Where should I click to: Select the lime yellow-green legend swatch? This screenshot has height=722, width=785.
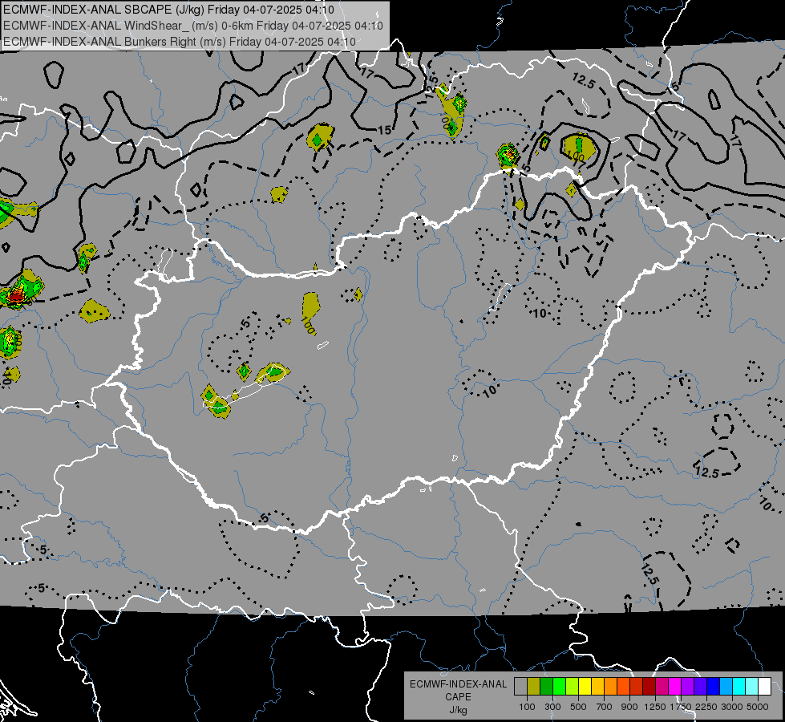(x=572, y=686)
